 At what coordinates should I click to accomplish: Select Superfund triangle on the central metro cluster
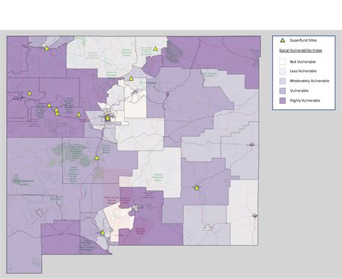108,118
